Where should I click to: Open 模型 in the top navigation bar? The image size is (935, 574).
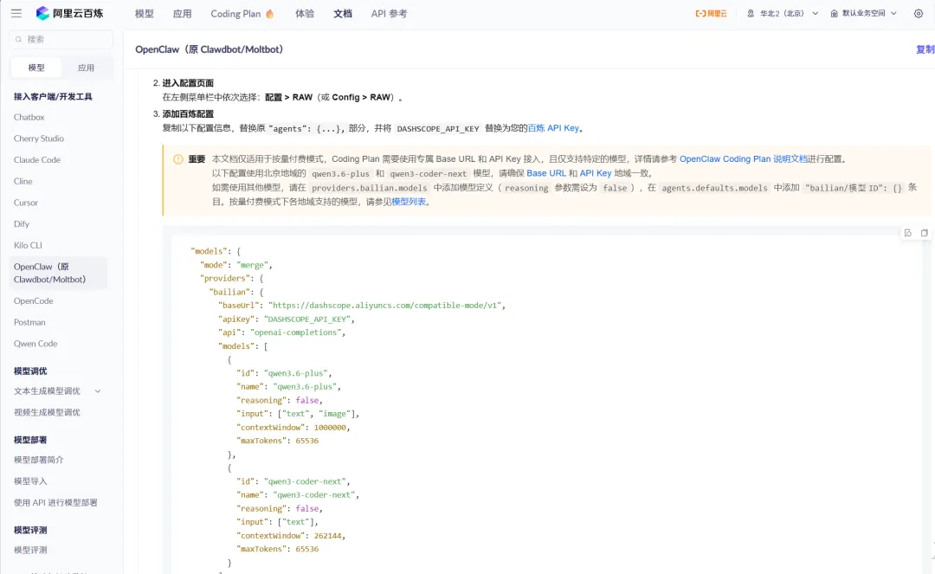click(145, 13)
